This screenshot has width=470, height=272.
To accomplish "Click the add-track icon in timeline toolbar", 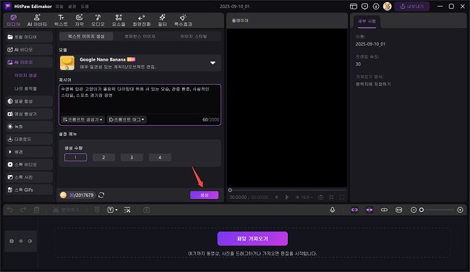I will pyautogui.click(x=147, y=210).
